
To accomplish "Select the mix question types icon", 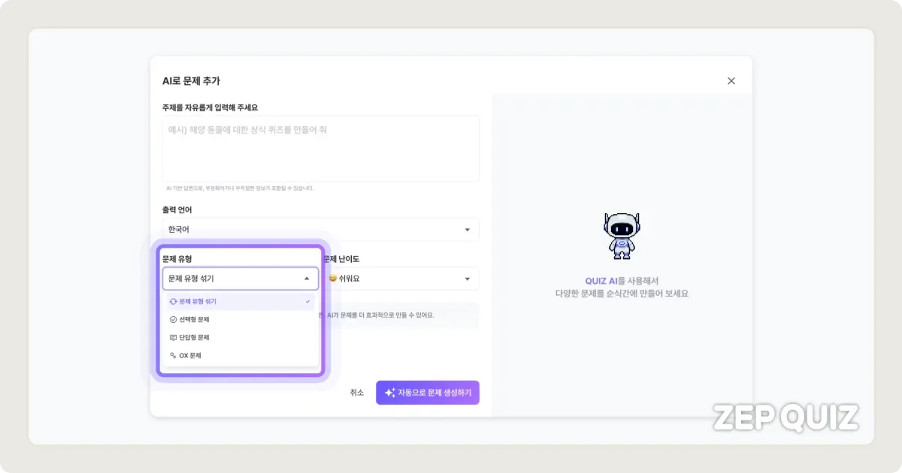I will pyautogui.click(x=174, y=301).
